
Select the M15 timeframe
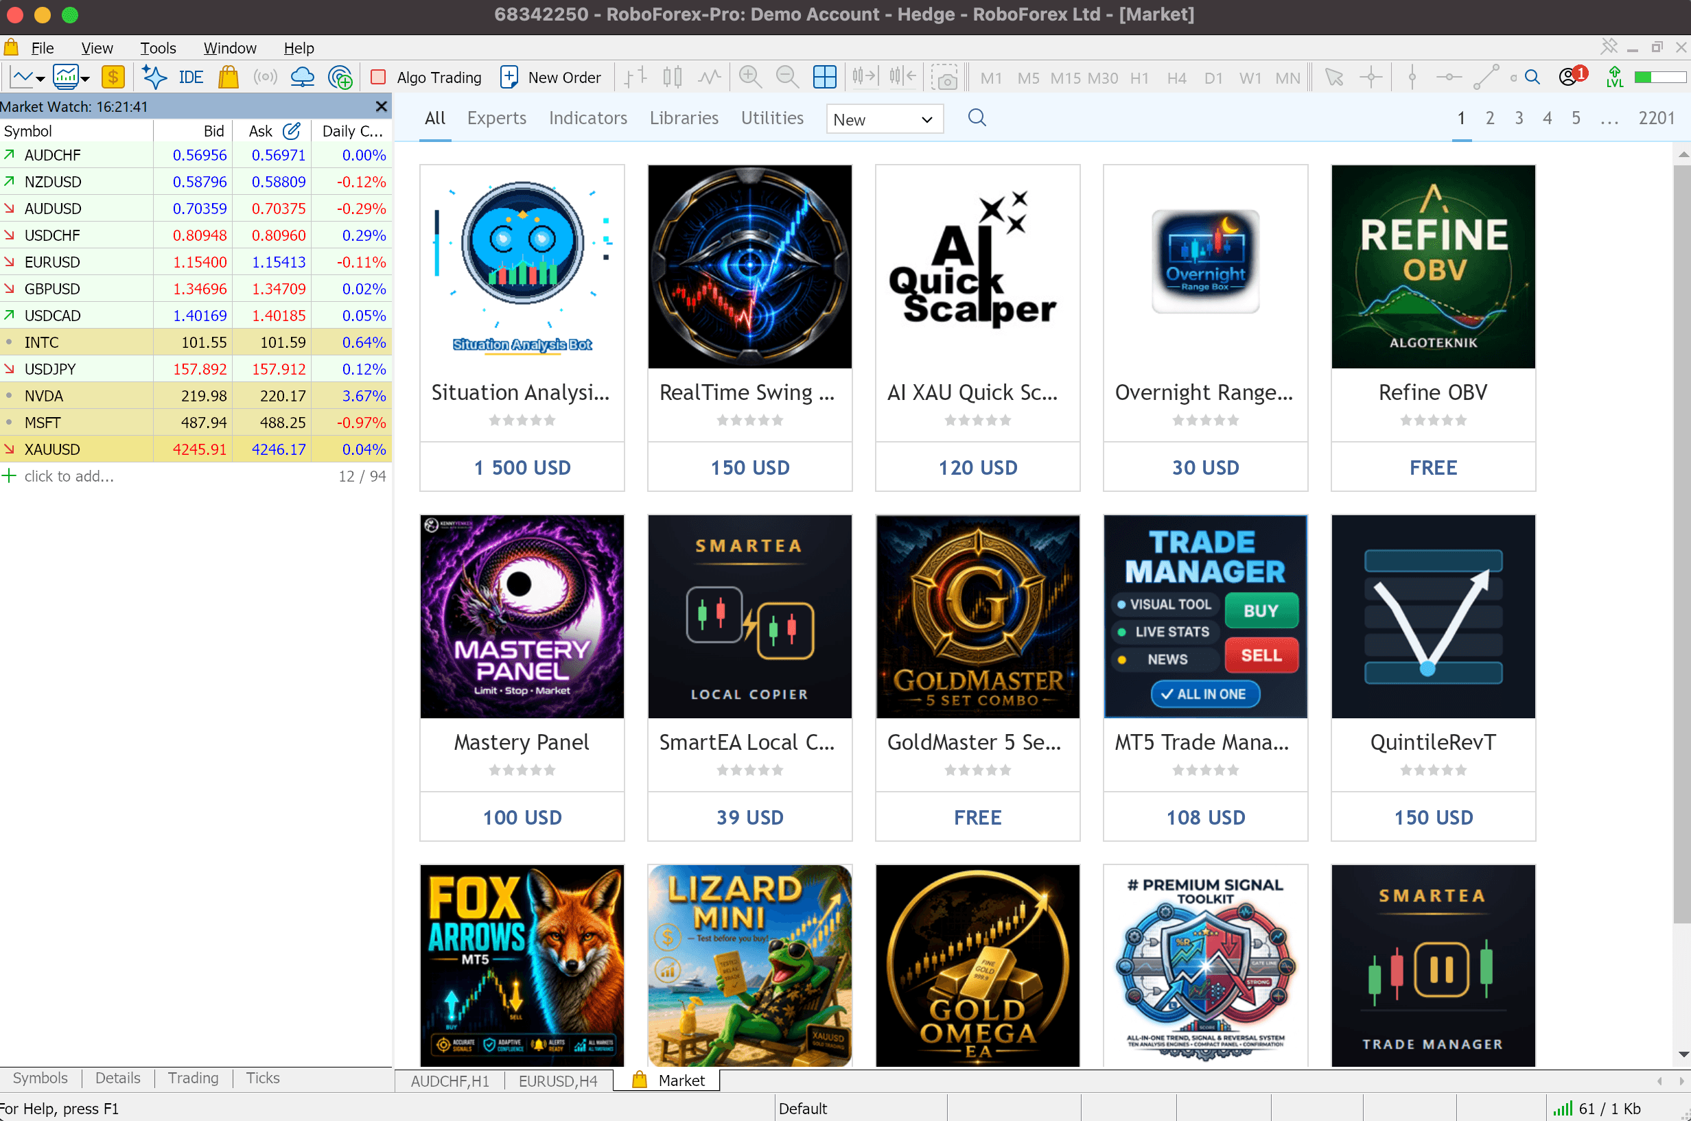1065,78
